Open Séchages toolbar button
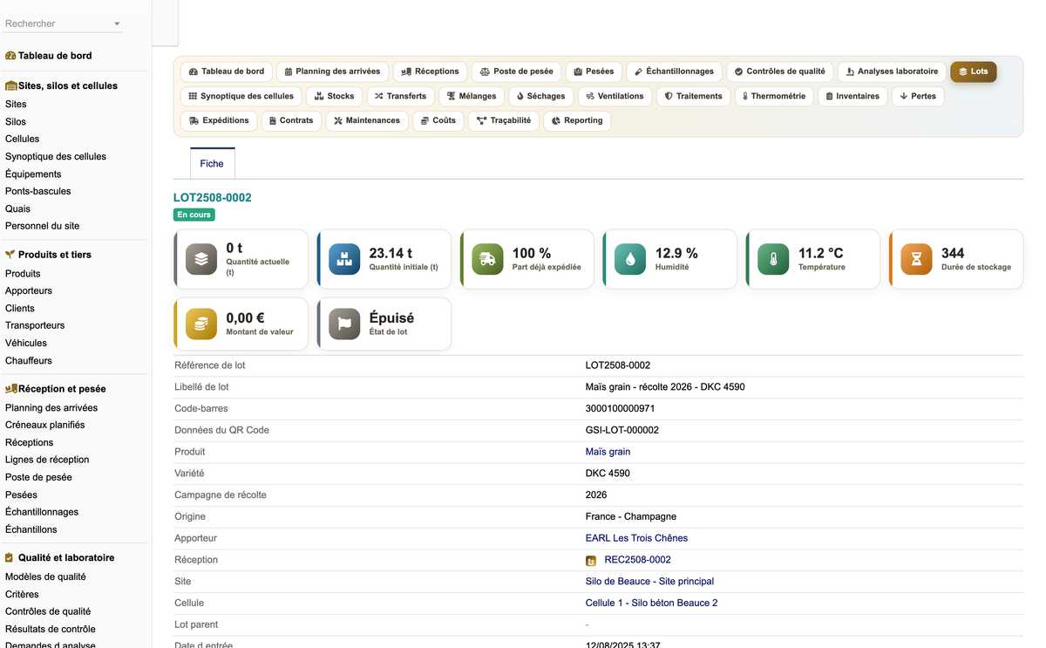Viewport: 1046px width, 648px height. tap(540, 96)
